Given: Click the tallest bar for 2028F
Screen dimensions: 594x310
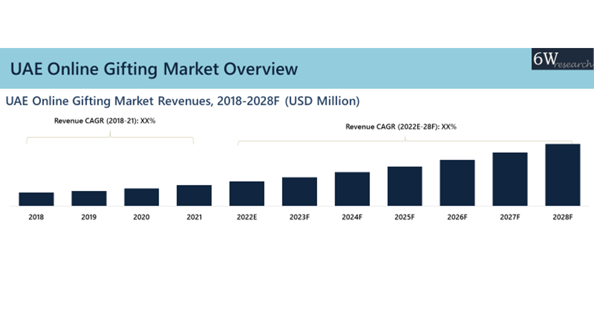Looking at the screenshot, I should pyautogui.click(x=563, y=175).
